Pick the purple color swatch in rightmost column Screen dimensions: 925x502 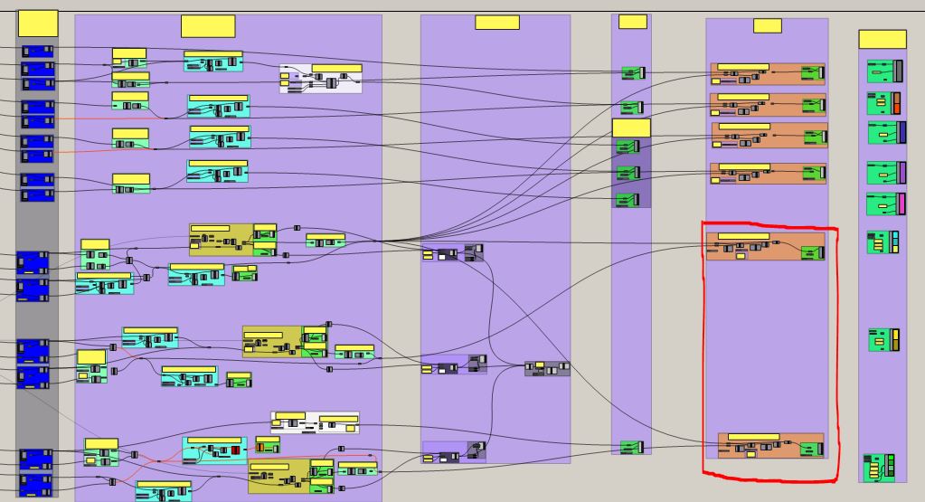pyautogui.click(x=902, y=172)
